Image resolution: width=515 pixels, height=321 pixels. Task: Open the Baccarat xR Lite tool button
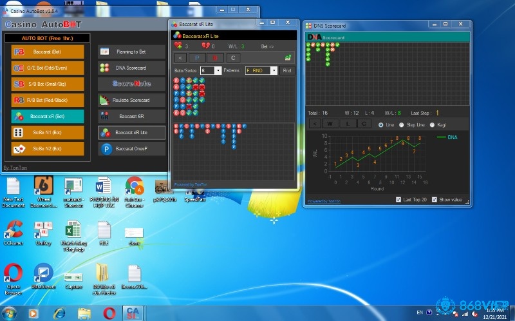pos(131,132)
